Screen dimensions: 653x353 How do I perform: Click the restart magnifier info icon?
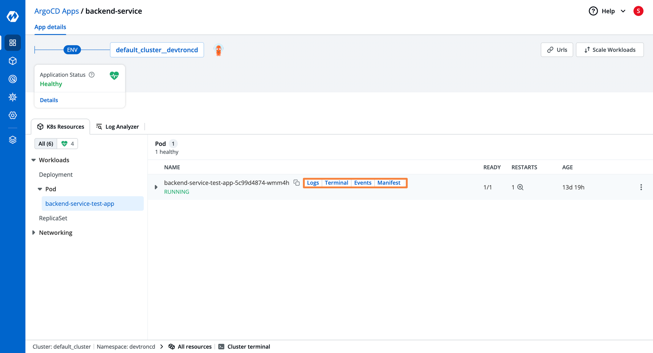click(x=520, y=187)
